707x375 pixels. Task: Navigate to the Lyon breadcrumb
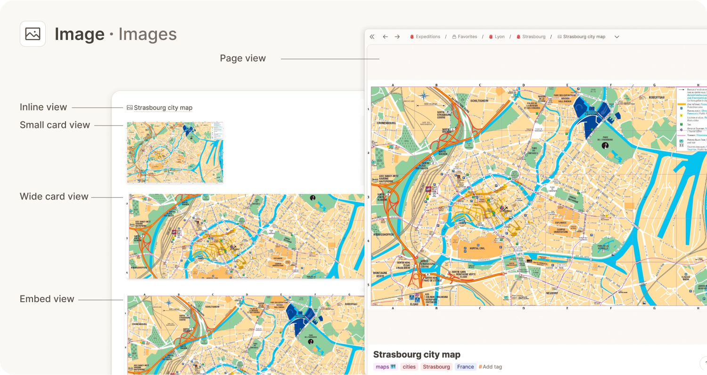[x=496, y=37]
